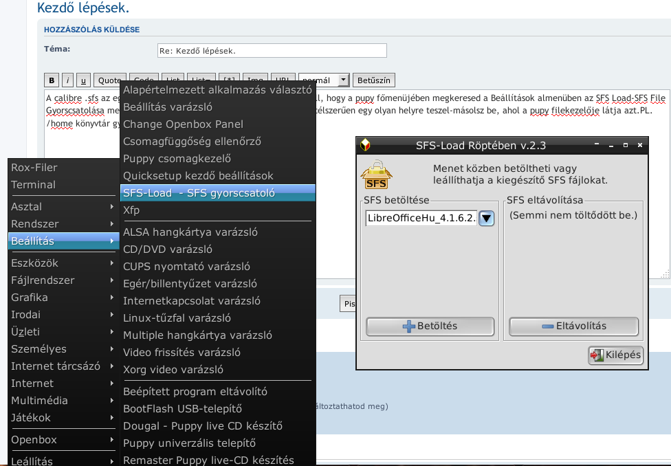Select Beépített program eltávolító
This screenshot has height=466, width=671.
pos(218,392)
